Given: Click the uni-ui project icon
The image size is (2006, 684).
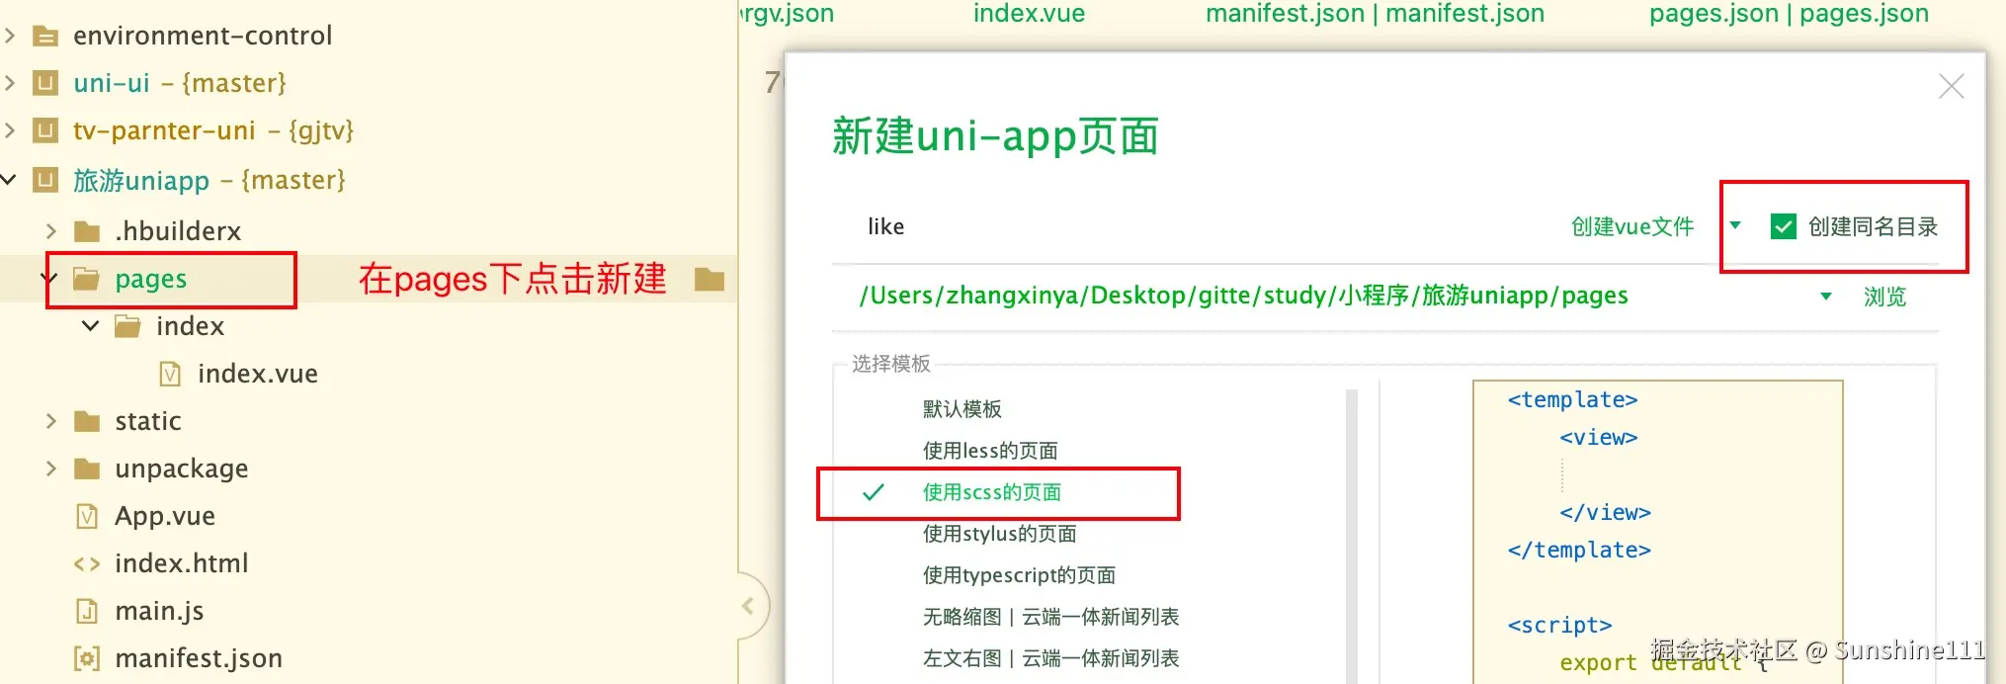Looking at the screenshot, I should 45,83.
